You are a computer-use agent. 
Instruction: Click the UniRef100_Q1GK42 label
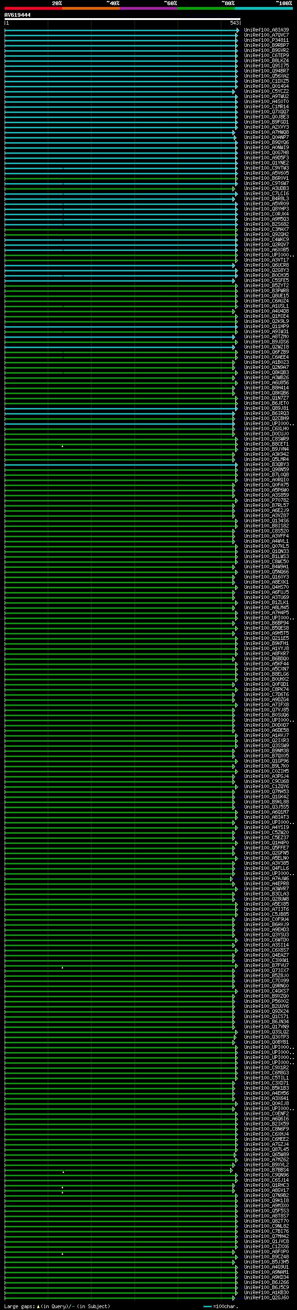pyautogui.click(x=266, y=797)
